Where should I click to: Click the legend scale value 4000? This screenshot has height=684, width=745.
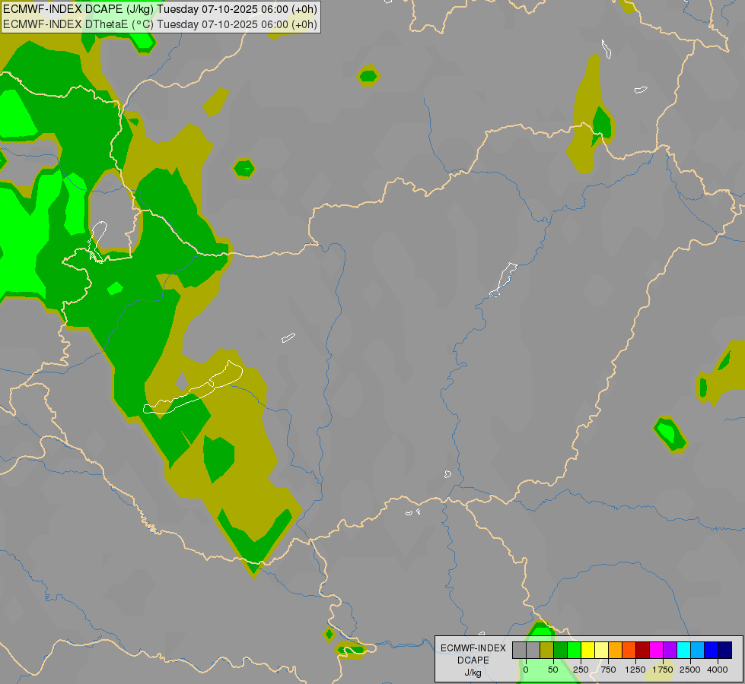(718, 670)
